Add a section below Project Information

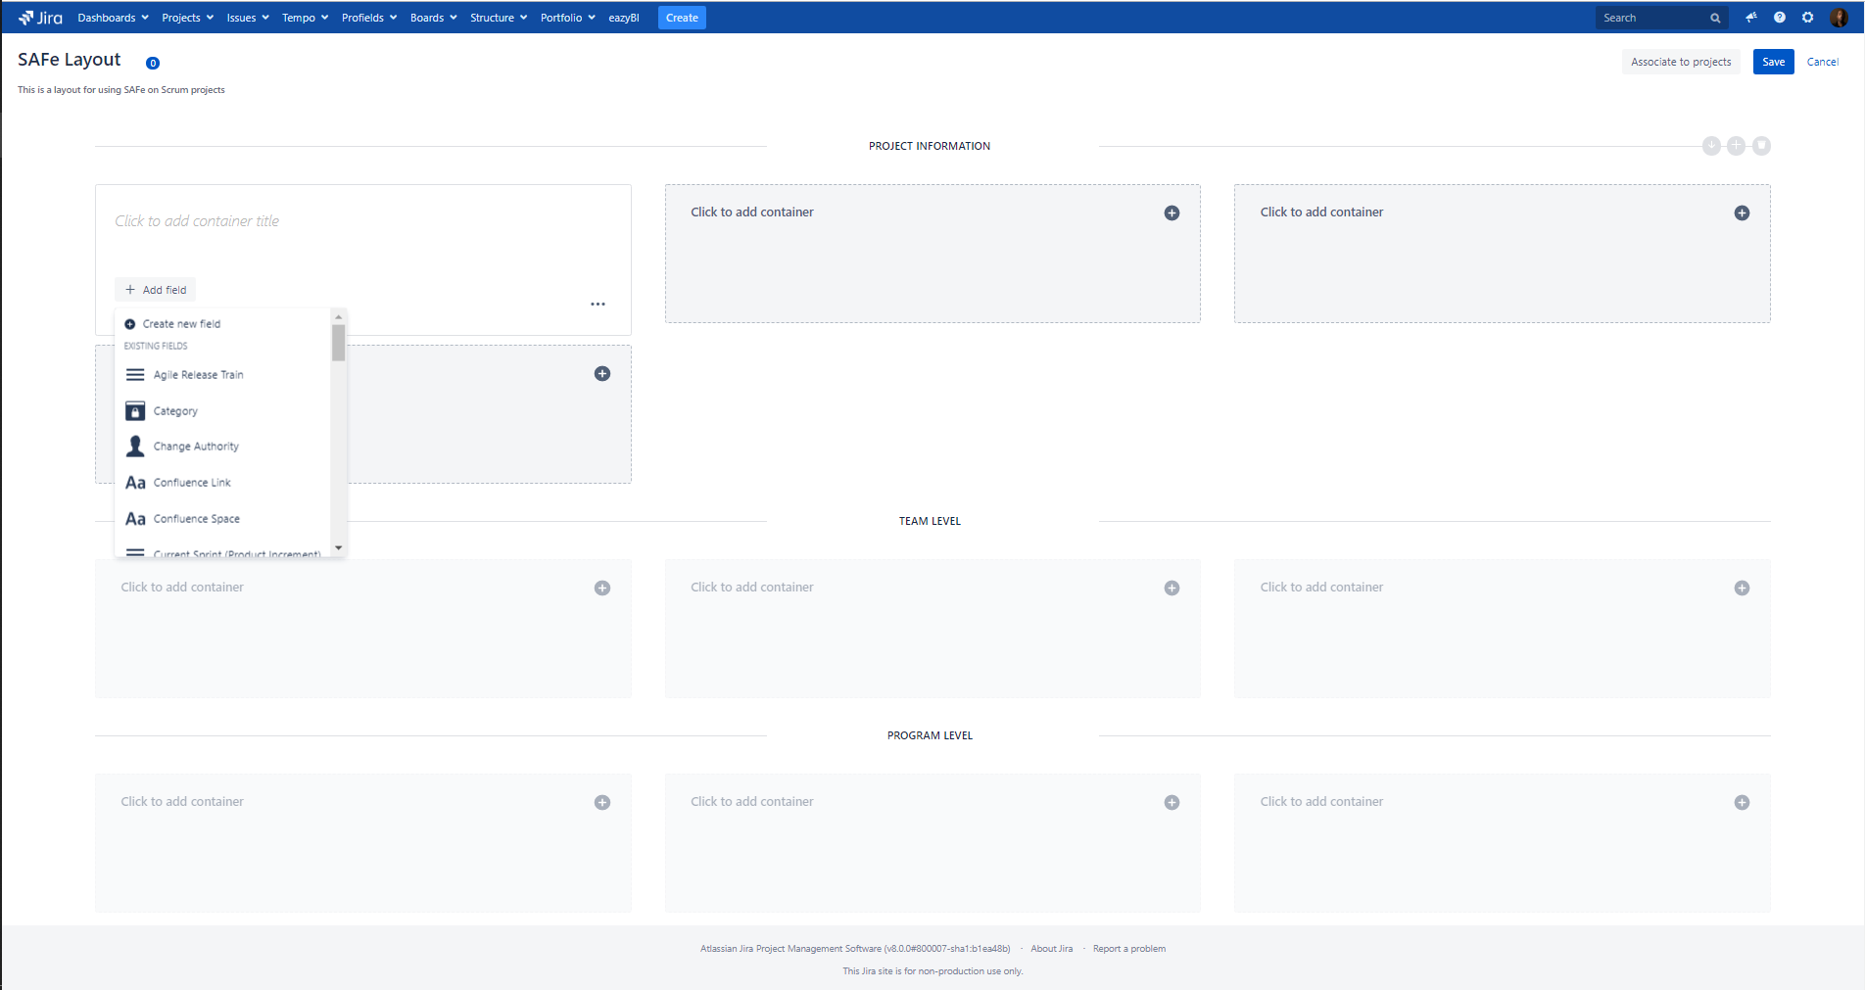coord(1736,145)
